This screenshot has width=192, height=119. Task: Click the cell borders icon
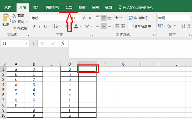[56, 26]
